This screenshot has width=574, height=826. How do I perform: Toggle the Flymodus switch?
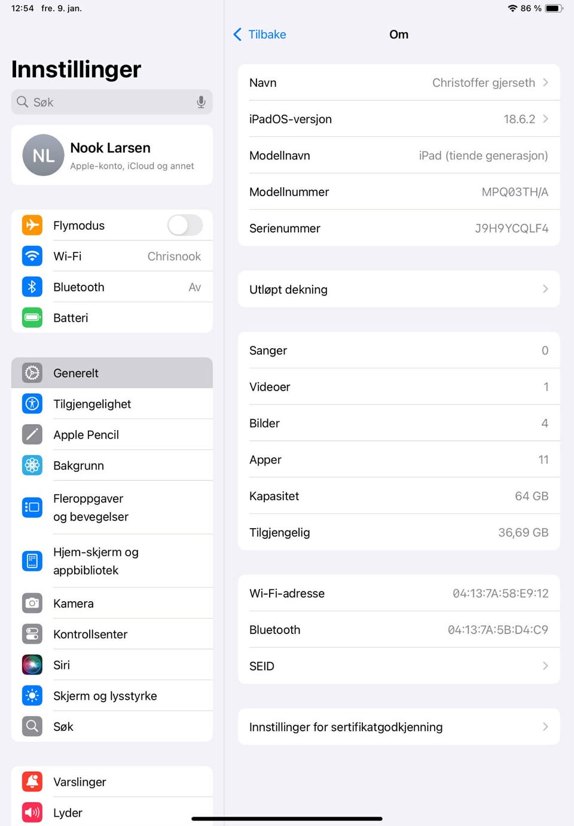(x=185, y=225)
